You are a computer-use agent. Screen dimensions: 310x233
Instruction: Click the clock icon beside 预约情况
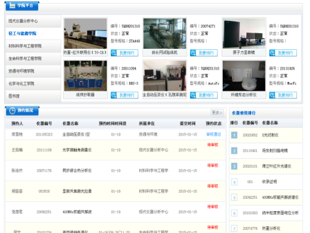[x=11, y=110]
